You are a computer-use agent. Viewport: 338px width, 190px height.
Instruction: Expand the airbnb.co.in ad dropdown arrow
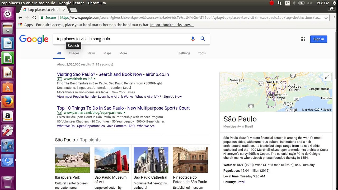(x=94, y=79)
